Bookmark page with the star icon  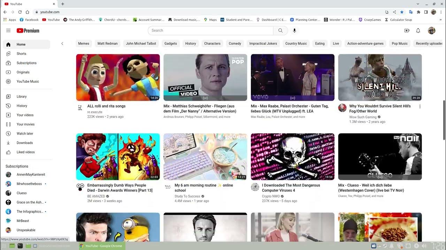[x=402, y=12]
